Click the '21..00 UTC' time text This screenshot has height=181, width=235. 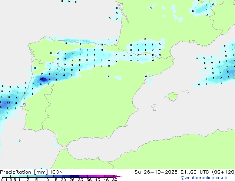195,172
